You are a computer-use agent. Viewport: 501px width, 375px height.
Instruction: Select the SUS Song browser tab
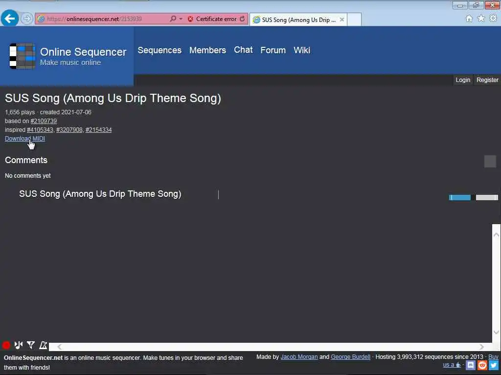298,20
